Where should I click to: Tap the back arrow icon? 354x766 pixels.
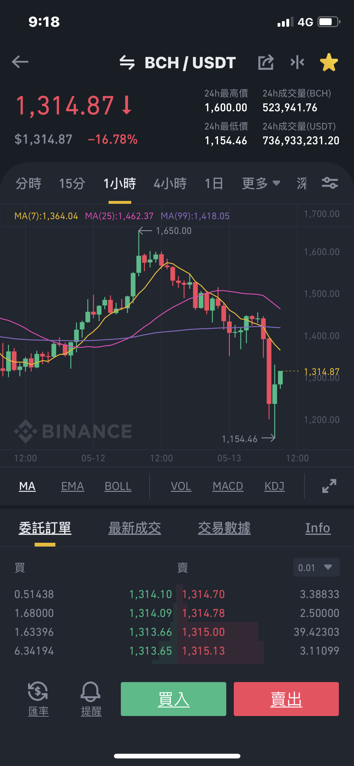click(20, 62)
